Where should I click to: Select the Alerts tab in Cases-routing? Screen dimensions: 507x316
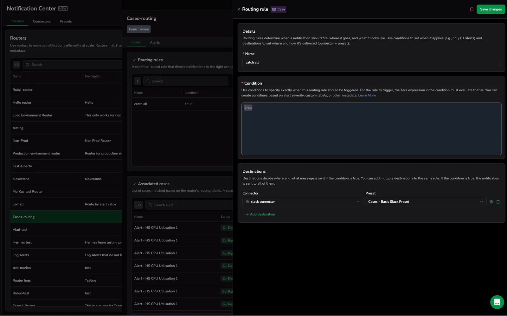coord(155,43)
